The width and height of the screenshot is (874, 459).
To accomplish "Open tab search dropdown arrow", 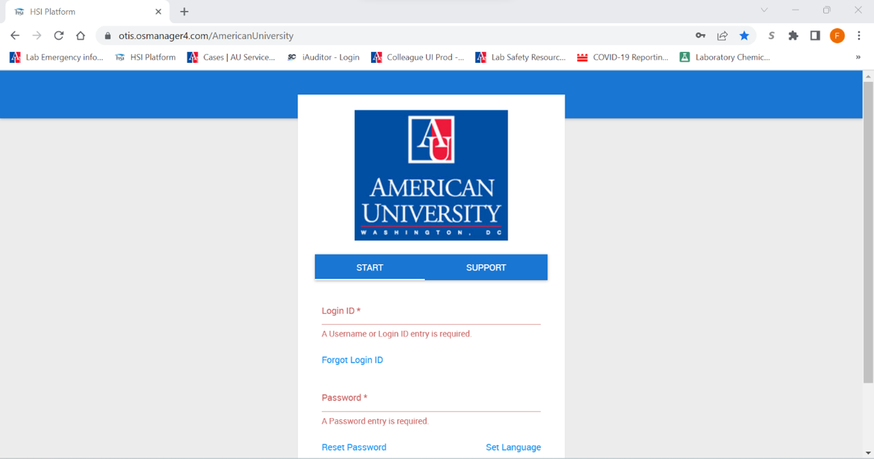I will [764, 10].
